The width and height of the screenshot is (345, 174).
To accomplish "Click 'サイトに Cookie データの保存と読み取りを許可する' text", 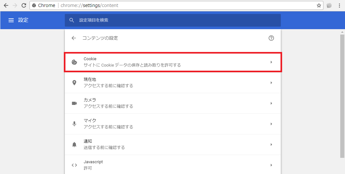I will point(132,65).
